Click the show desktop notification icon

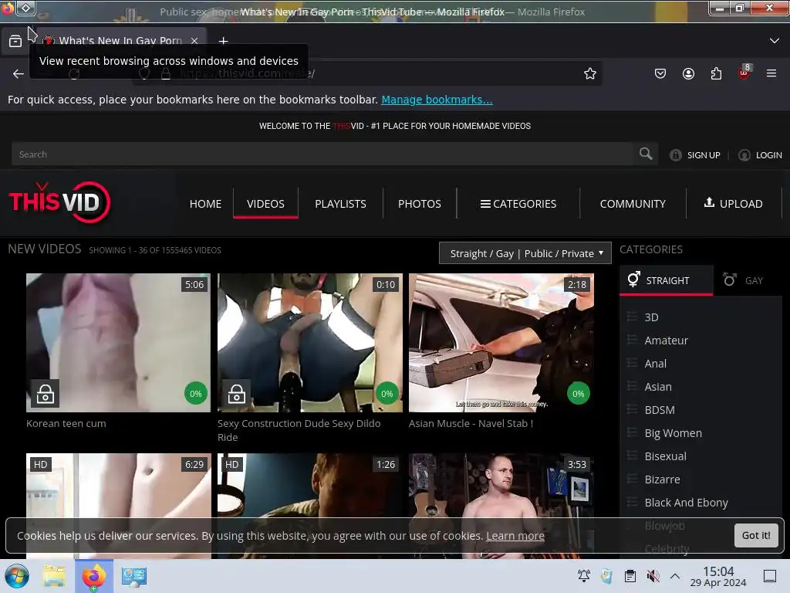tap(770, 576)
